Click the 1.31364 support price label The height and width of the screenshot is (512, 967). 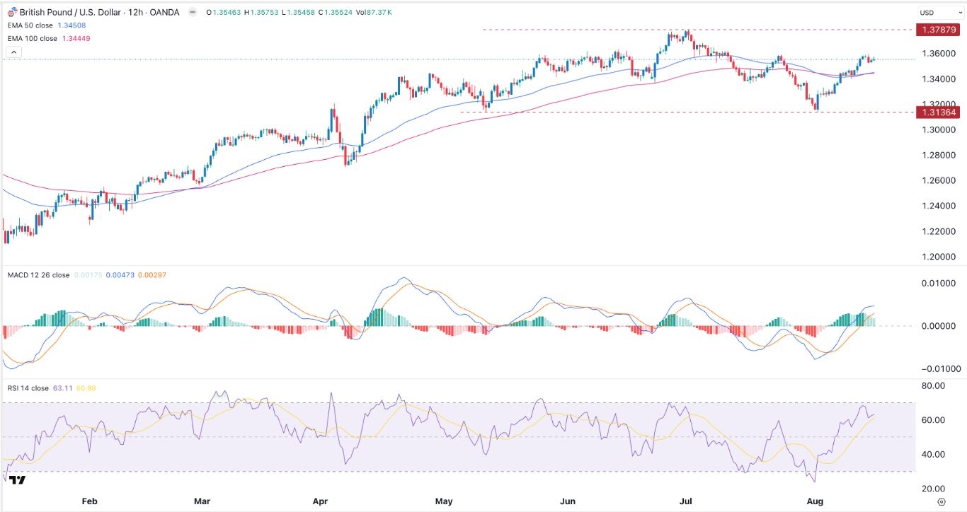[x=937, y=112]
